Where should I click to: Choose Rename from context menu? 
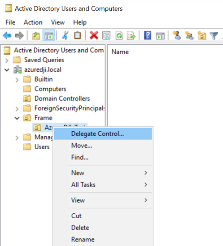click(x=103, y=239)
